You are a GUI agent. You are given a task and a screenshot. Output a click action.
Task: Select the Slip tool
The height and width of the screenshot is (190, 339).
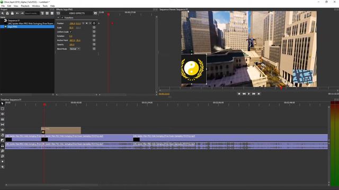[x=3, y=125]
